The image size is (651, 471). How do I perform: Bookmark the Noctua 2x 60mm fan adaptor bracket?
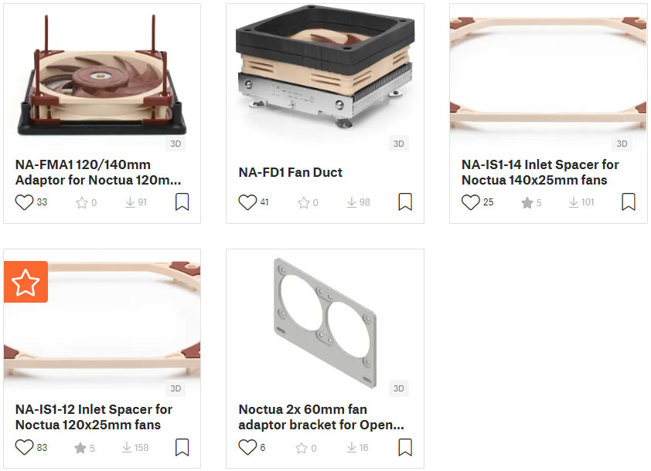click(405, 447)
